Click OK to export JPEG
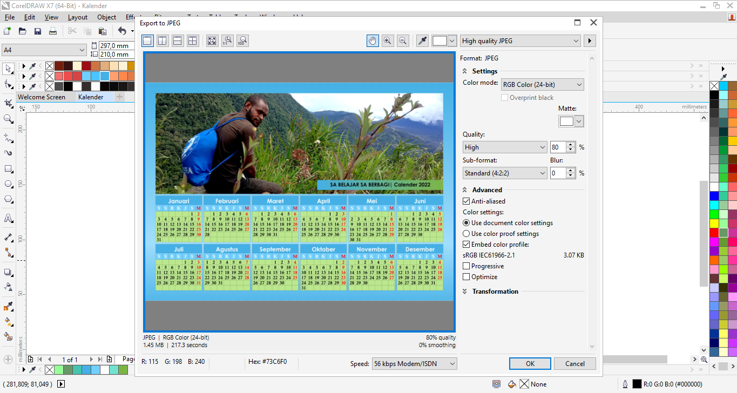This screenshot has height=393, width=737. coord(530,363)
